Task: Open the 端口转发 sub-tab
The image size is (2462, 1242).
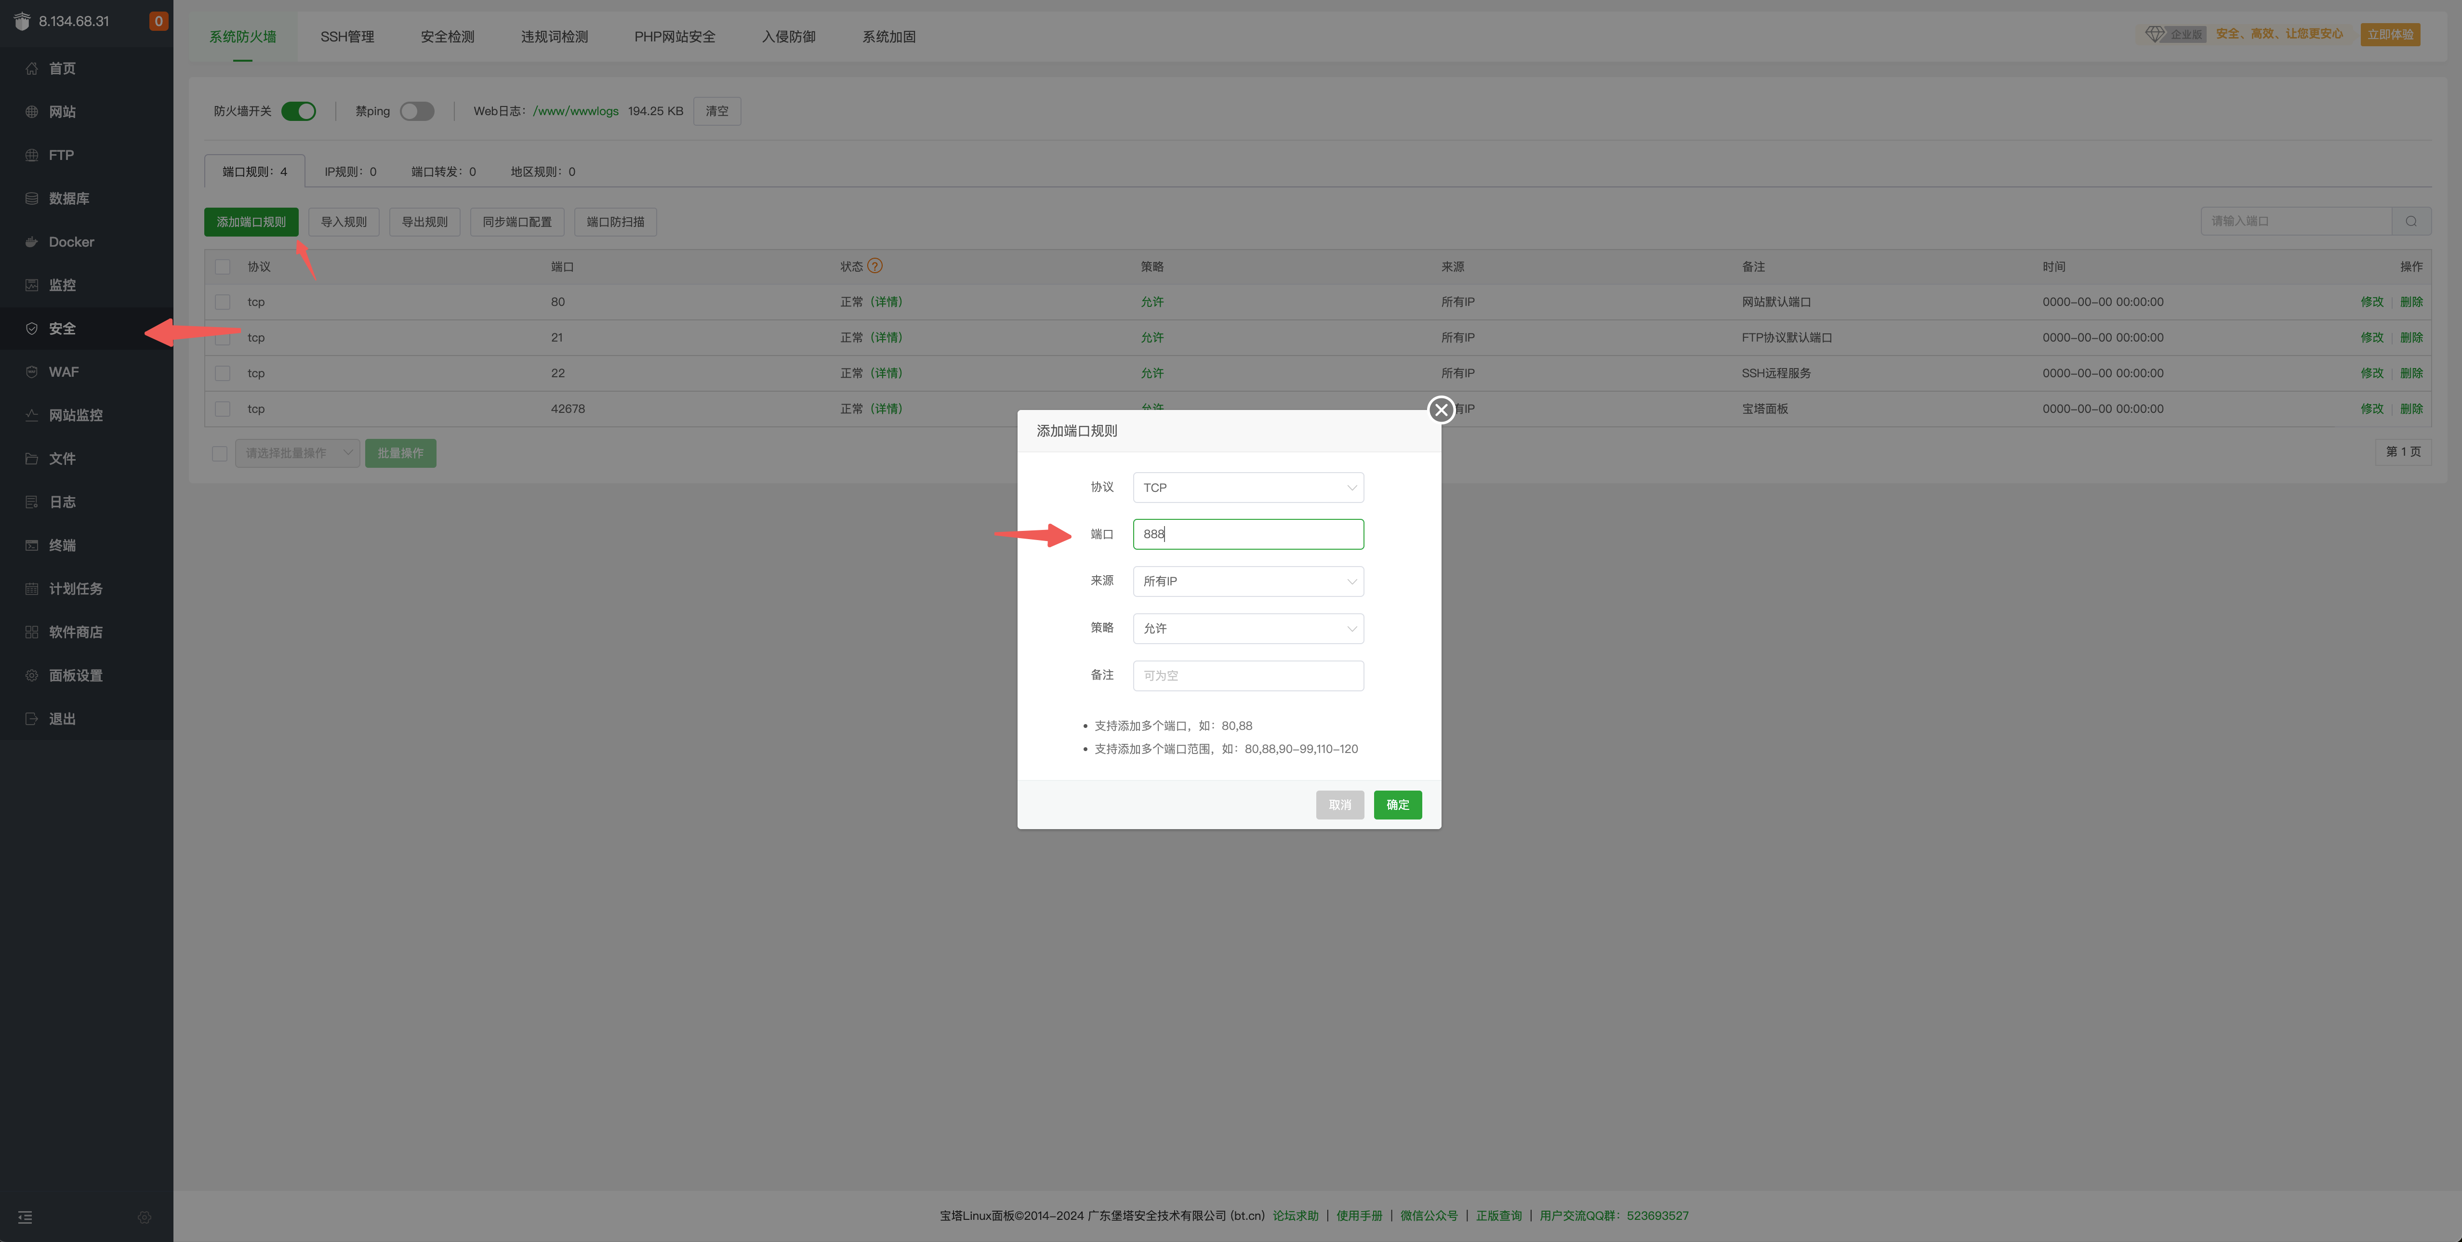Action: pyautogui.click(x=443, y=172)
